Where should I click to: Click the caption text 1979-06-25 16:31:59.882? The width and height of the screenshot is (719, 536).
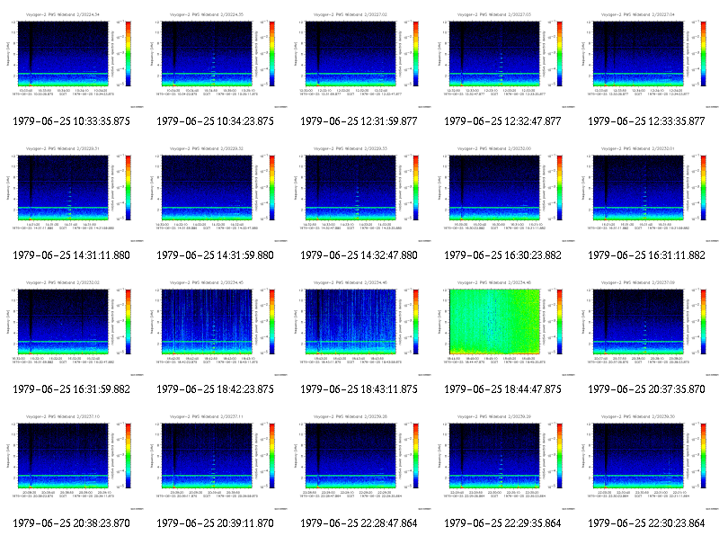tap(72, 389)
